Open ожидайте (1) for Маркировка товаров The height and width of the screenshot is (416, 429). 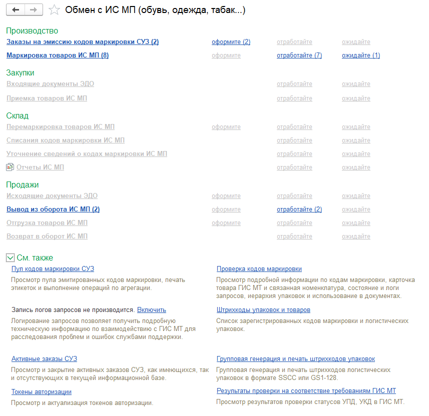point(361,55)
